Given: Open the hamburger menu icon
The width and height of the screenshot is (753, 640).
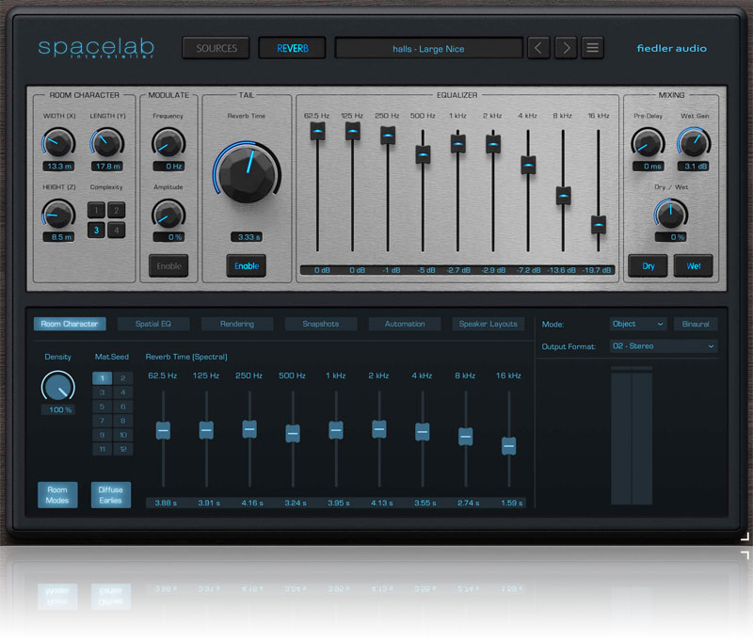Looking at the screenshot, I should [592, 48].
